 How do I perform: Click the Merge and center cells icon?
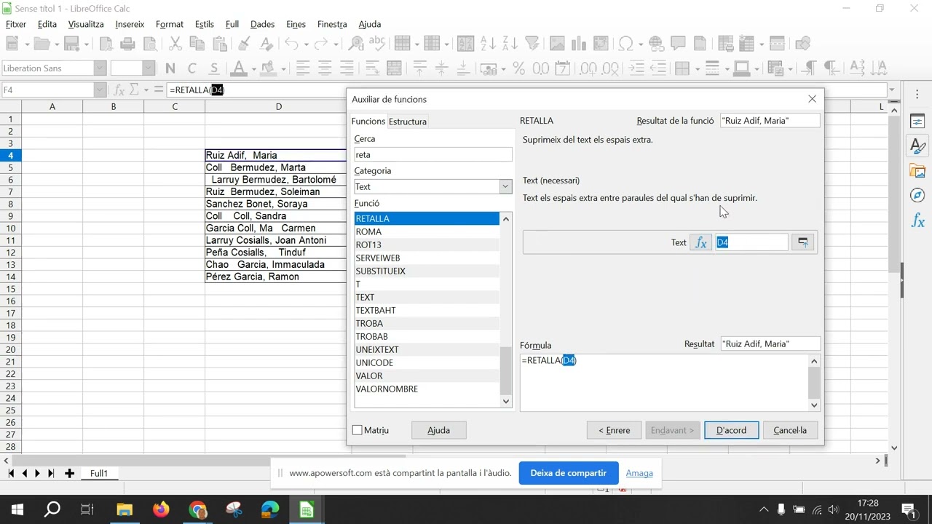(395, 68)
